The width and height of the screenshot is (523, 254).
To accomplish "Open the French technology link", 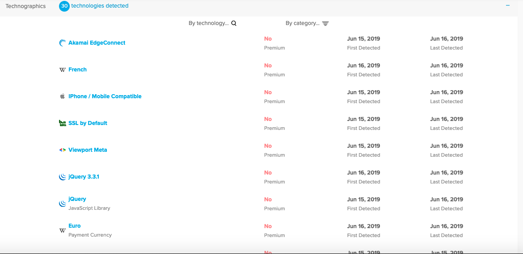I will point(77,69).
